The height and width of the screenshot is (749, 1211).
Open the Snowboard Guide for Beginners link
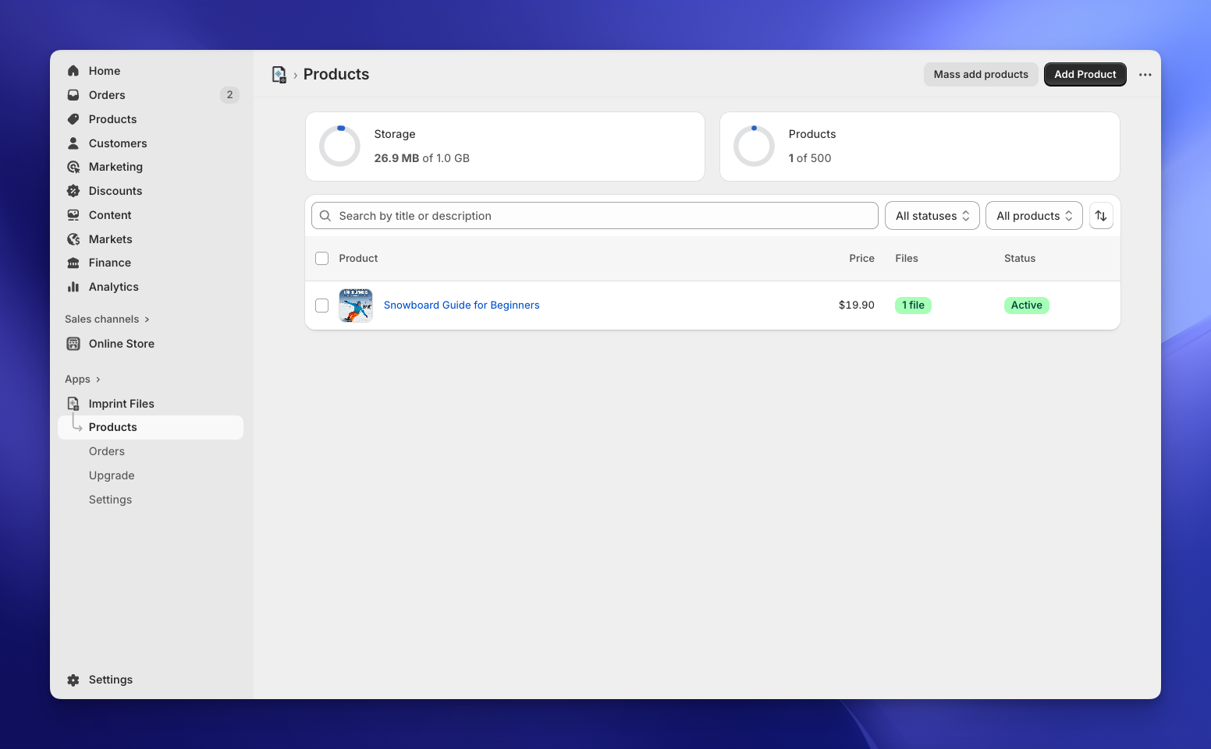pos(462,306)
